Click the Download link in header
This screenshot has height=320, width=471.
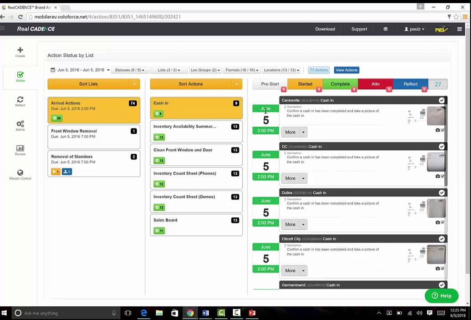click(325, 29)
